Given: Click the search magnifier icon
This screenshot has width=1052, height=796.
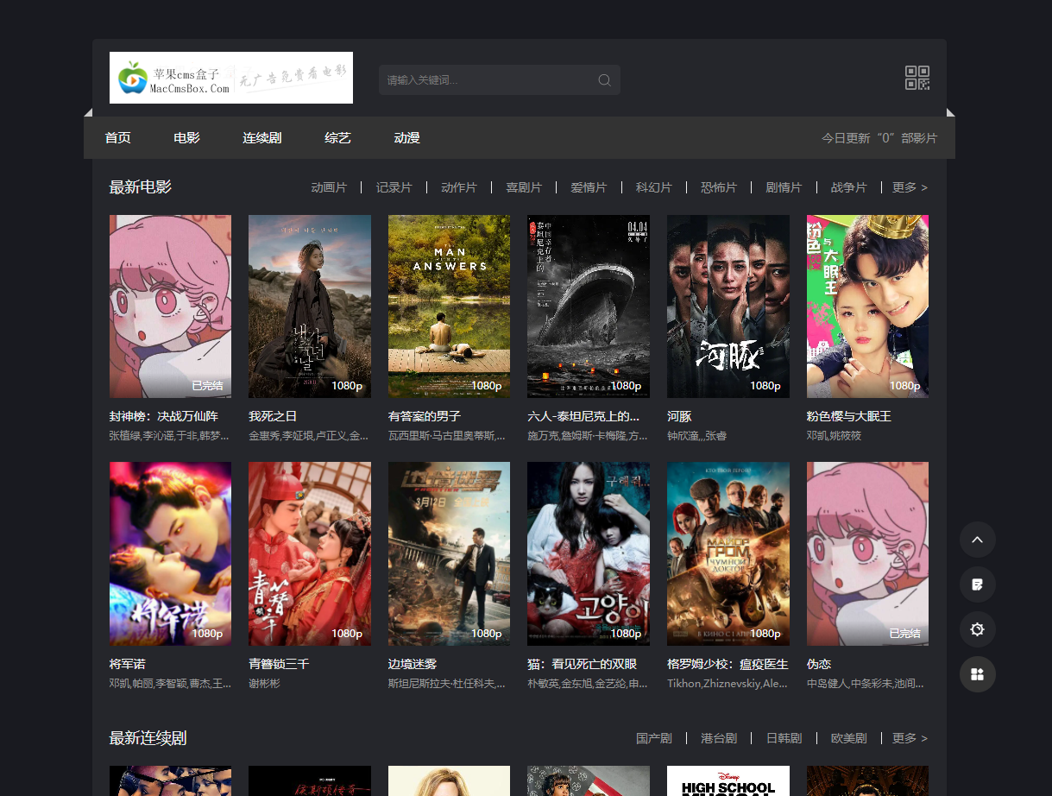Looking at the screenshot, I should tap(604, 80).
